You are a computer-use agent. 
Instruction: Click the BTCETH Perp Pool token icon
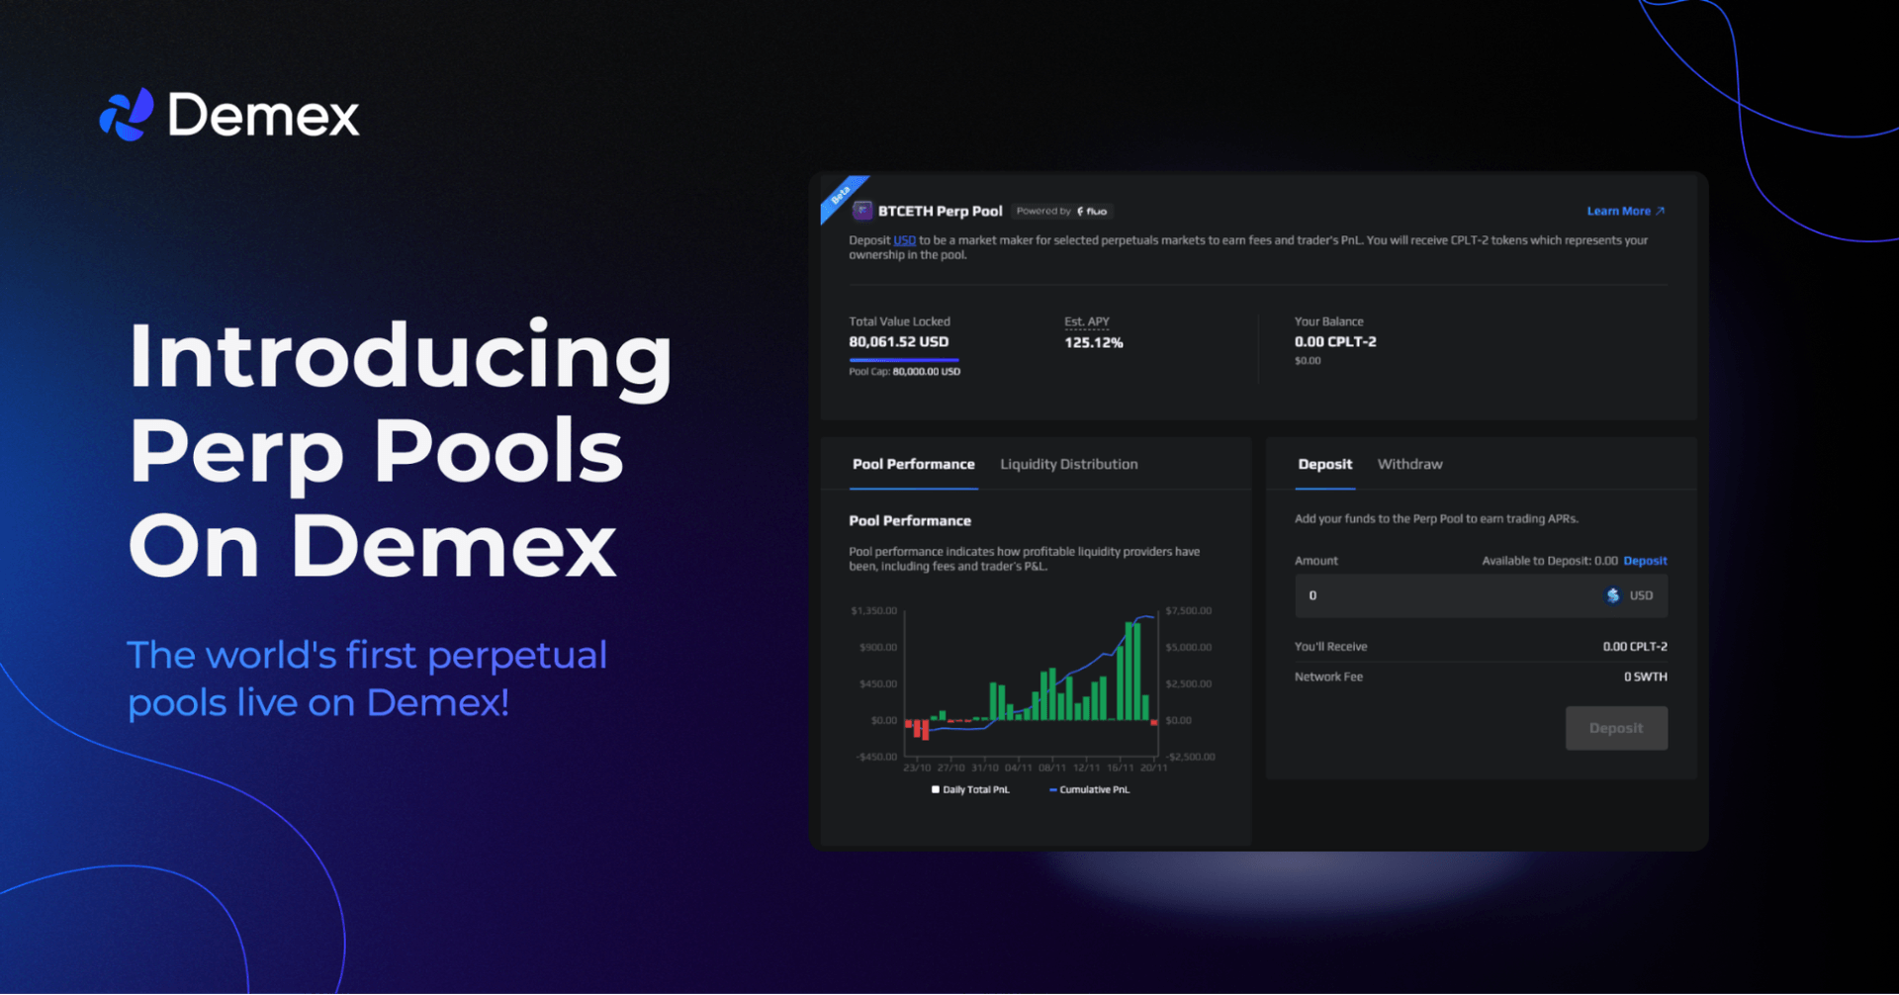point(862,211)
